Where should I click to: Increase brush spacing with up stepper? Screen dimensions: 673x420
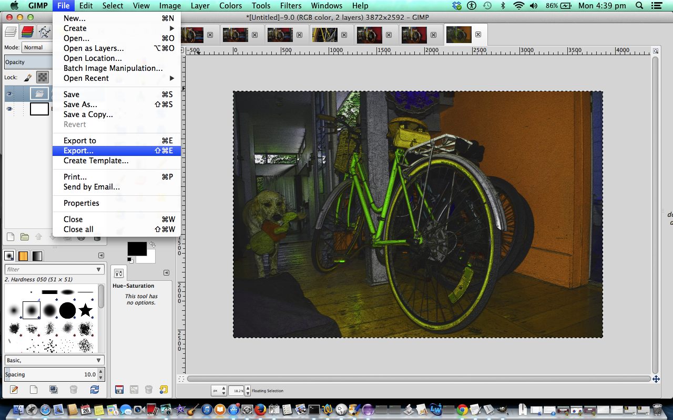tap(101, 372)
